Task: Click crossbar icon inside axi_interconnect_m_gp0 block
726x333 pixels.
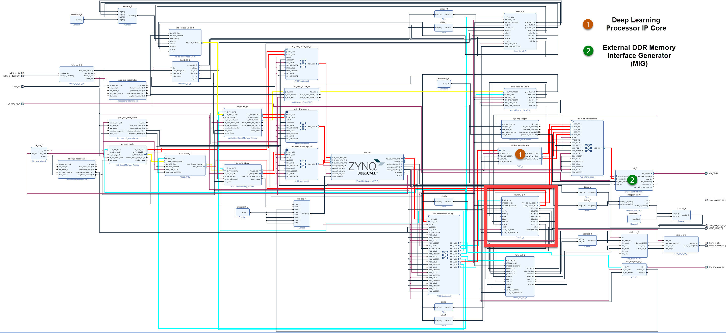Action: pyautogui.click(x=445, y=255)
